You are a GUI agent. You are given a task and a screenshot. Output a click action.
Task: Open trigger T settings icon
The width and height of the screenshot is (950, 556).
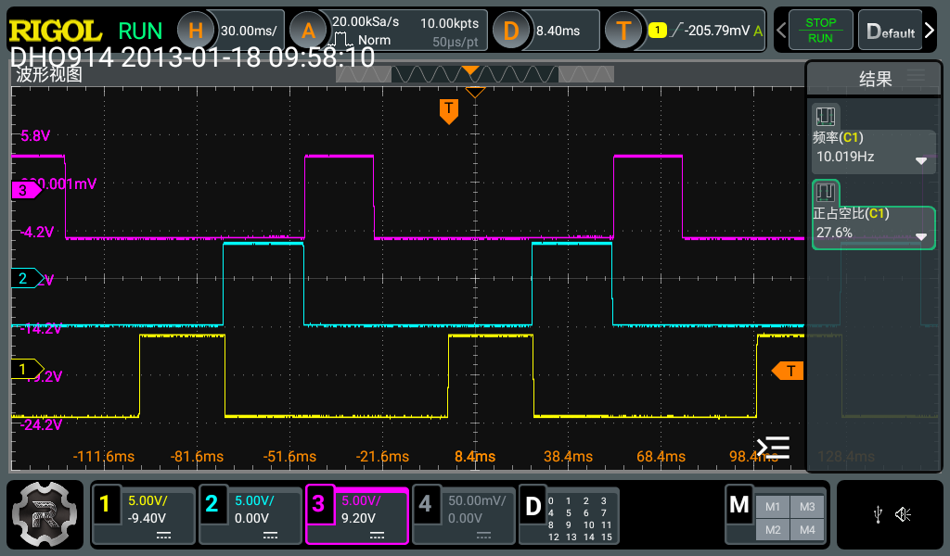tap(623, 31)
